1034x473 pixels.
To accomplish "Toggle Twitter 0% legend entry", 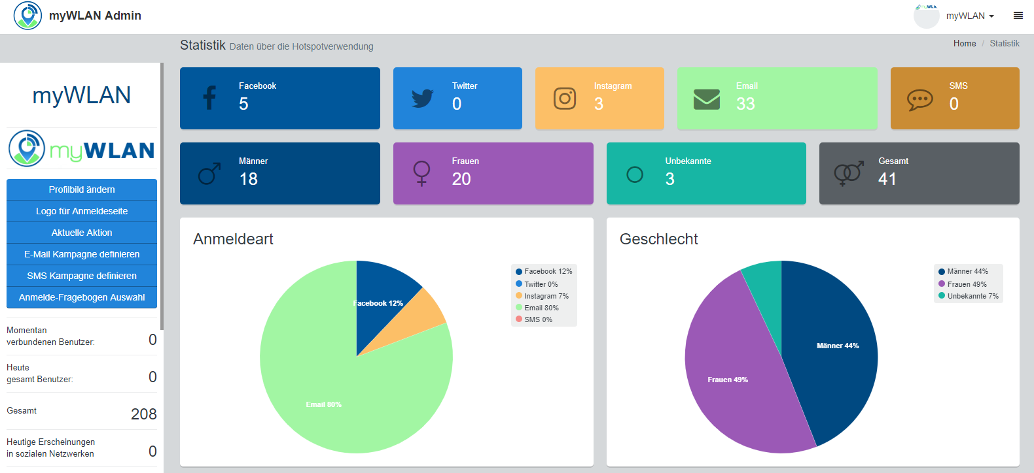I will (x=537, y=284).
